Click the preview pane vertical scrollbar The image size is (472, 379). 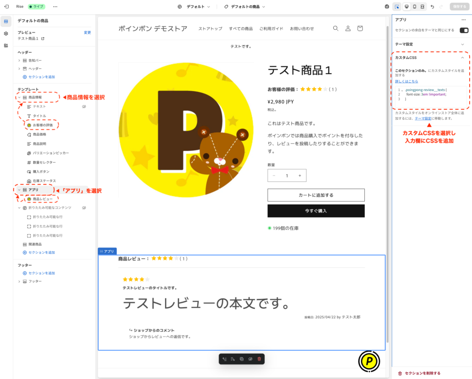coord(388,183)
